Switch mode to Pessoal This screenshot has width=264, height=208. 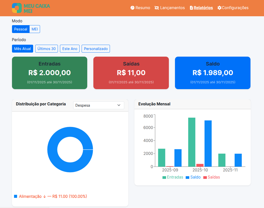[x=21, y=29]
